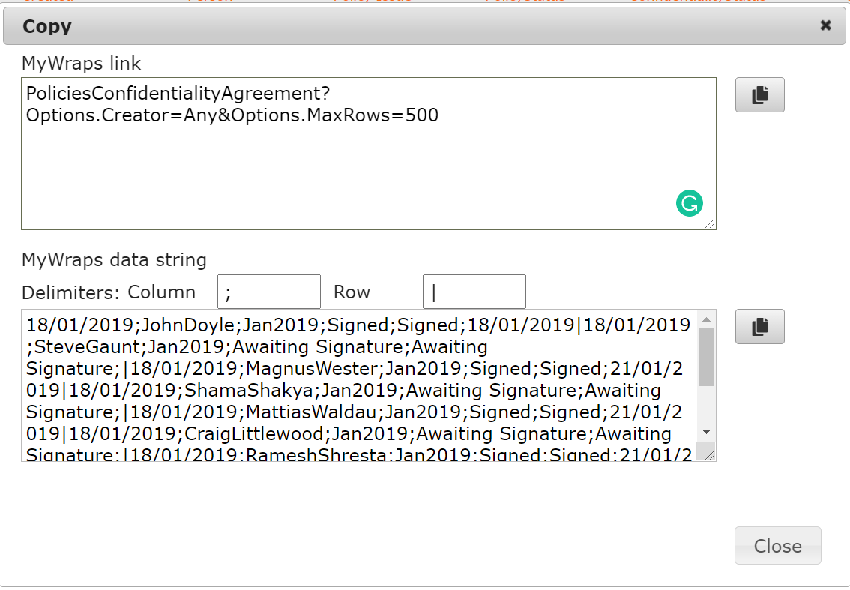Select the Created column header behind the dialog
Screen dimensions: 850x590
coord(49,2)
